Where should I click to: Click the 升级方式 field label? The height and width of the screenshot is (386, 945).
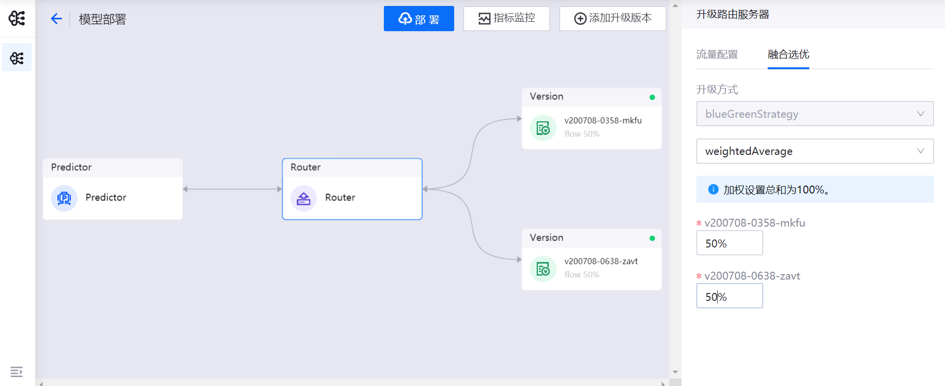717,90
